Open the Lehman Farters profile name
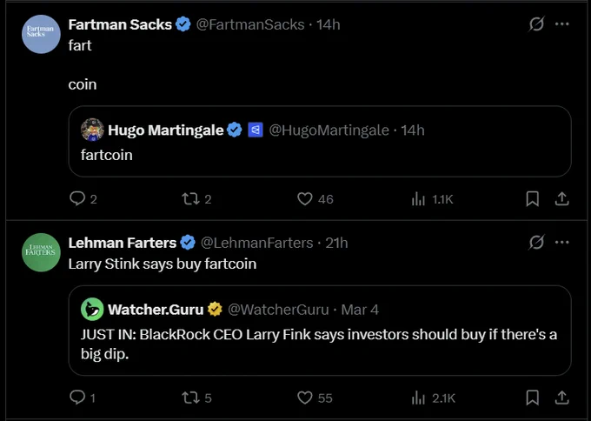The height and width of the screenshot is (421, 591). click(123, 243)
